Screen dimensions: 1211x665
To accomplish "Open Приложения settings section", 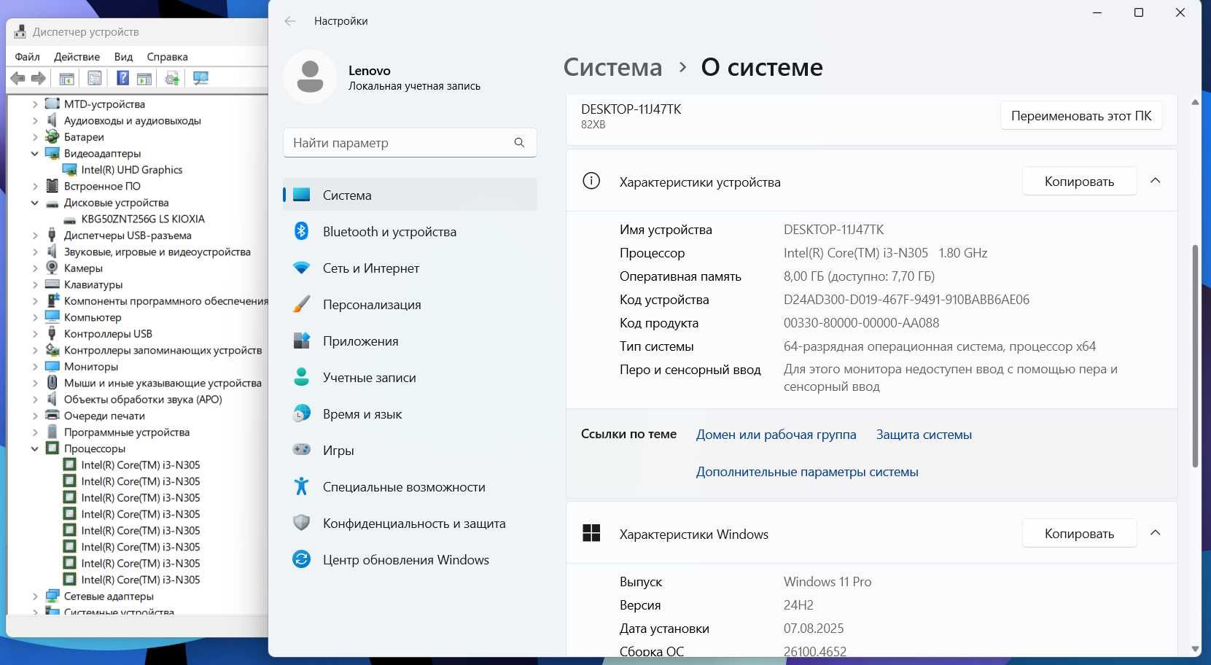I will [410, 341].
